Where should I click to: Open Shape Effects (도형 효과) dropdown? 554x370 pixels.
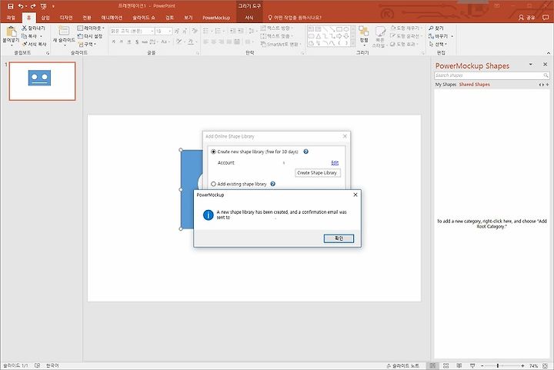(404, 44)
